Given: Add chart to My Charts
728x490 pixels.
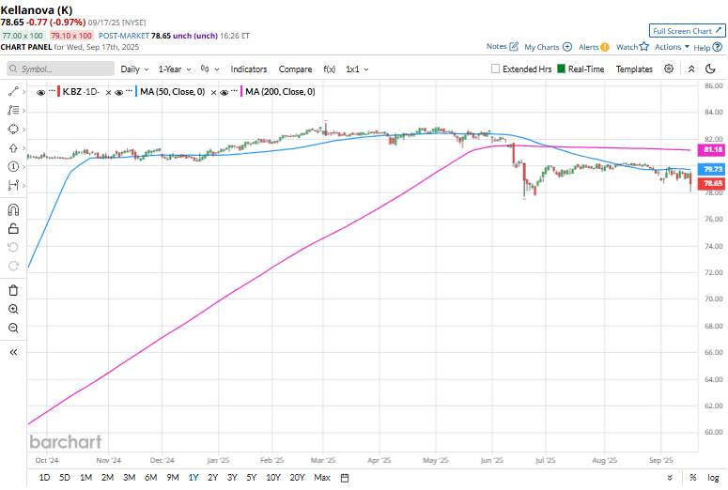Looking at the screenshot, I should [548, 47].
